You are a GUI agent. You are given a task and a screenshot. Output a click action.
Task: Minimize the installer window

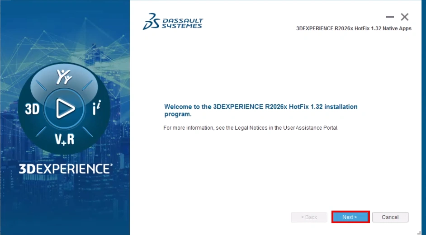[x=390, y=17]
